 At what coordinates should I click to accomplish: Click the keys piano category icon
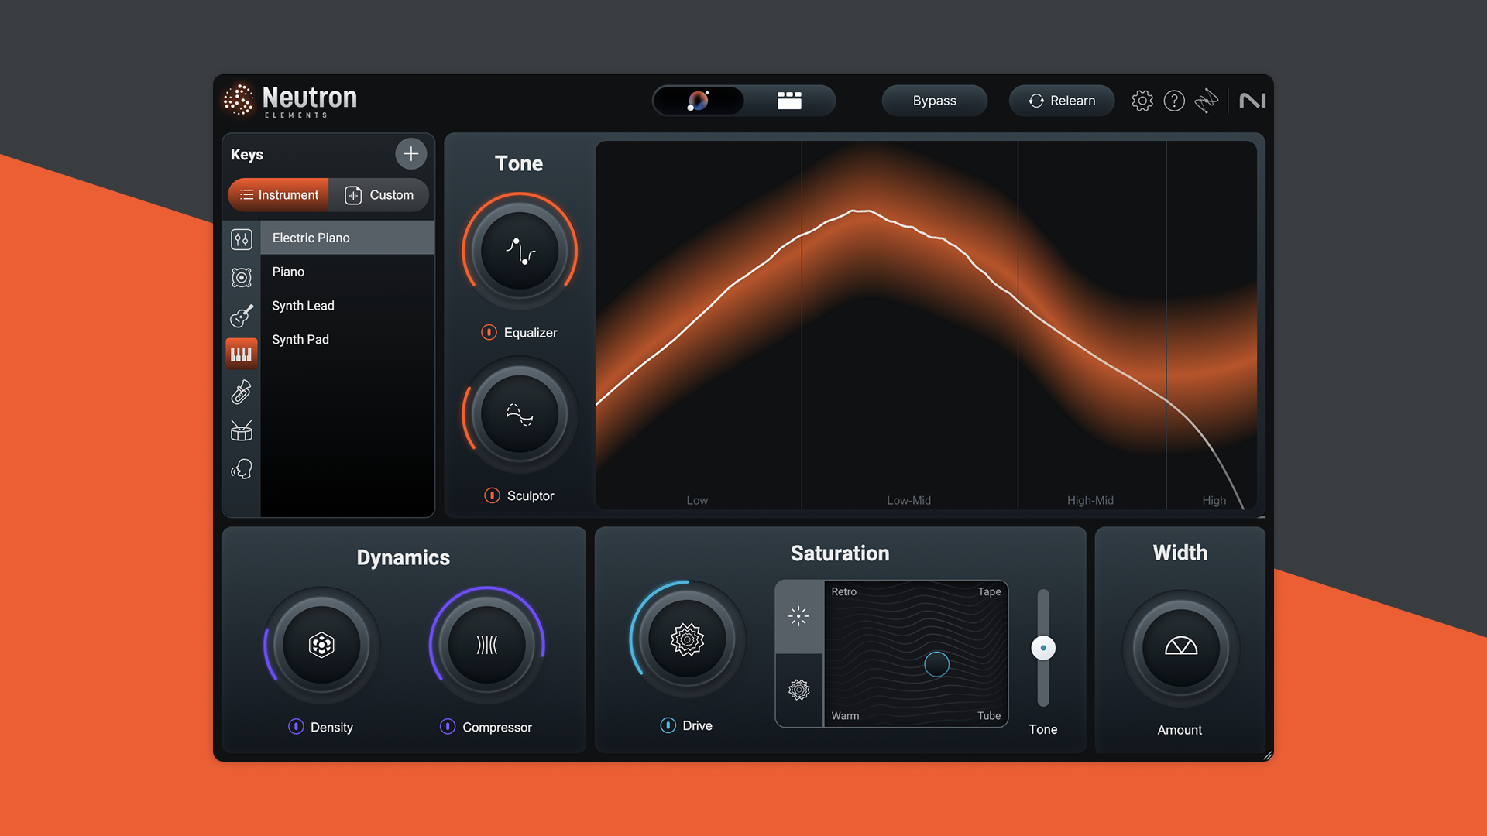242,354
